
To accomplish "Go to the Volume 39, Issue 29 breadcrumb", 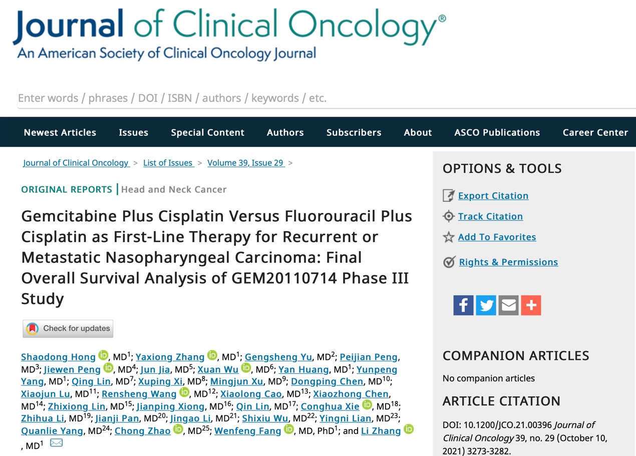I will 246,163.
